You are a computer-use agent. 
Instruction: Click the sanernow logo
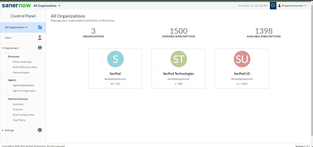point(16,6)
